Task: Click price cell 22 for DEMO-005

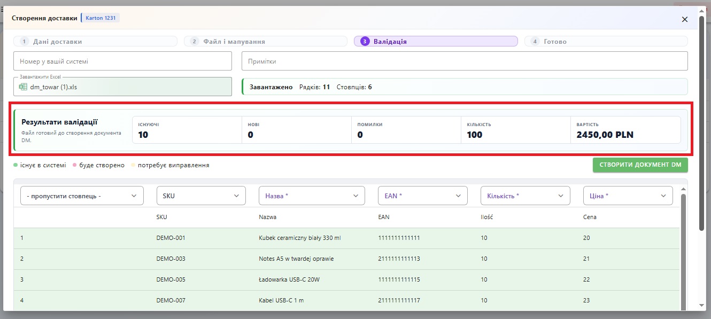Action: coord(586,279)
